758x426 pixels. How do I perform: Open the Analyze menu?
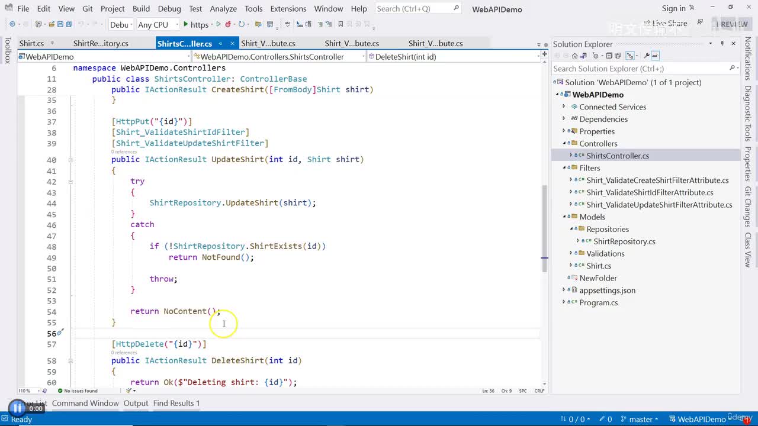(x=224, y=8)
